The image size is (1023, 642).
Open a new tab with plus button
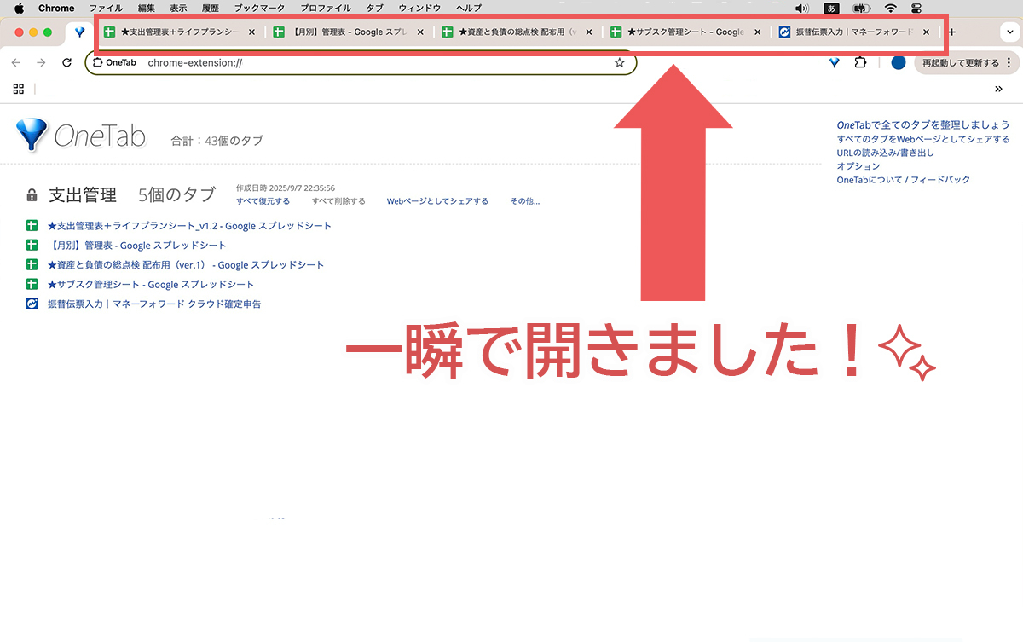coord(952,32)
